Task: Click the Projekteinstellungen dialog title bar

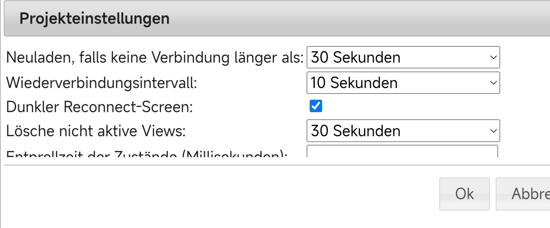Action: click(x=275, y=19)
